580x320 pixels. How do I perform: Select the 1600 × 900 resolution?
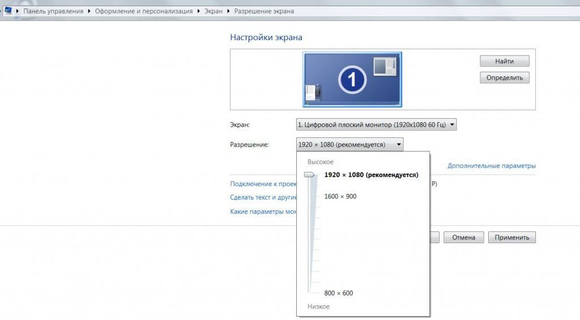[x=340, y=196]
